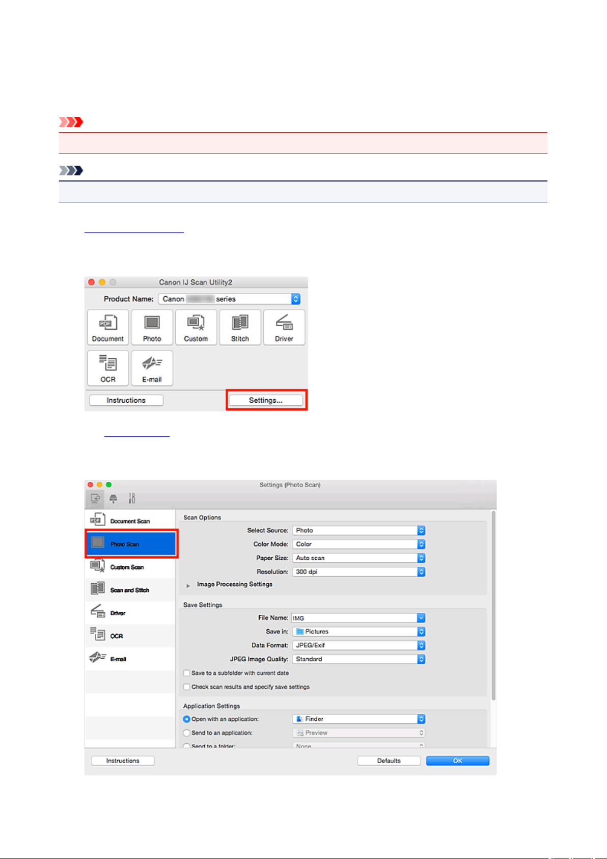607x859 pixels.
Task: Click the Photo icon in Canon IJ Scan Utility2
Action: [x=152, y=327]
